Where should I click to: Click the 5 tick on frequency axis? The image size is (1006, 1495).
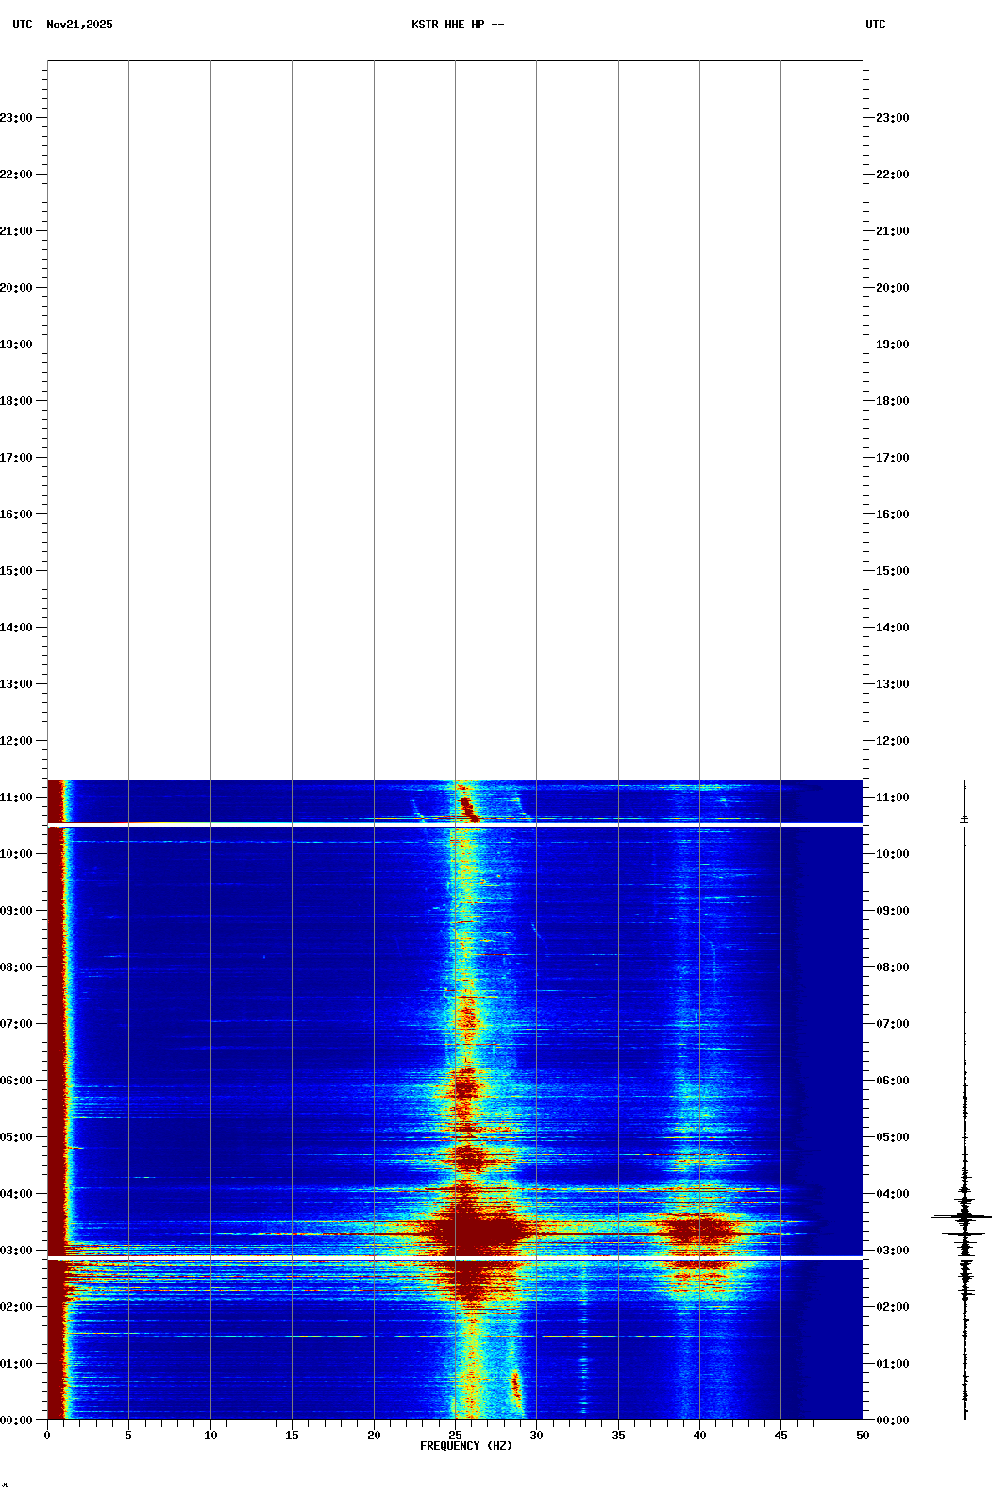pyautogui.click(x=128, y=1435)
